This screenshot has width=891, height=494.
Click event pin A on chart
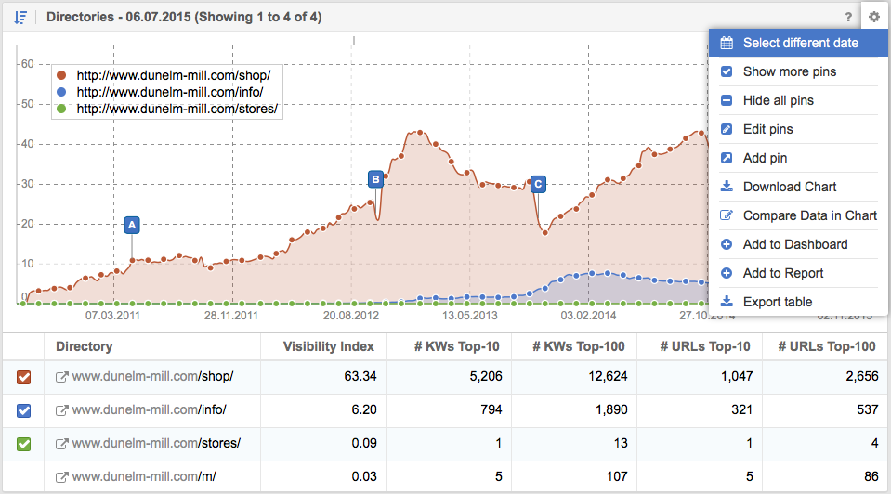pos(132,225)
